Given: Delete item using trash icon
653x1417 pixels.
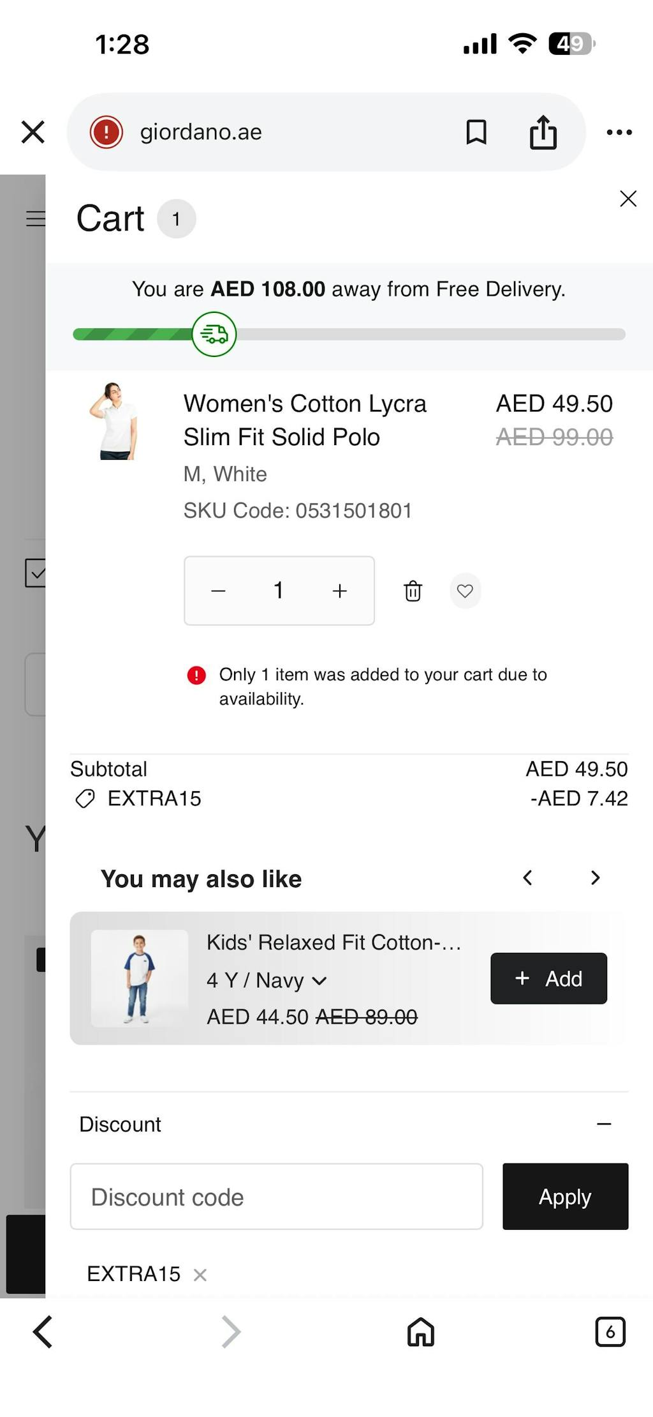Looking at the screenshot, I should coord(413,591).
